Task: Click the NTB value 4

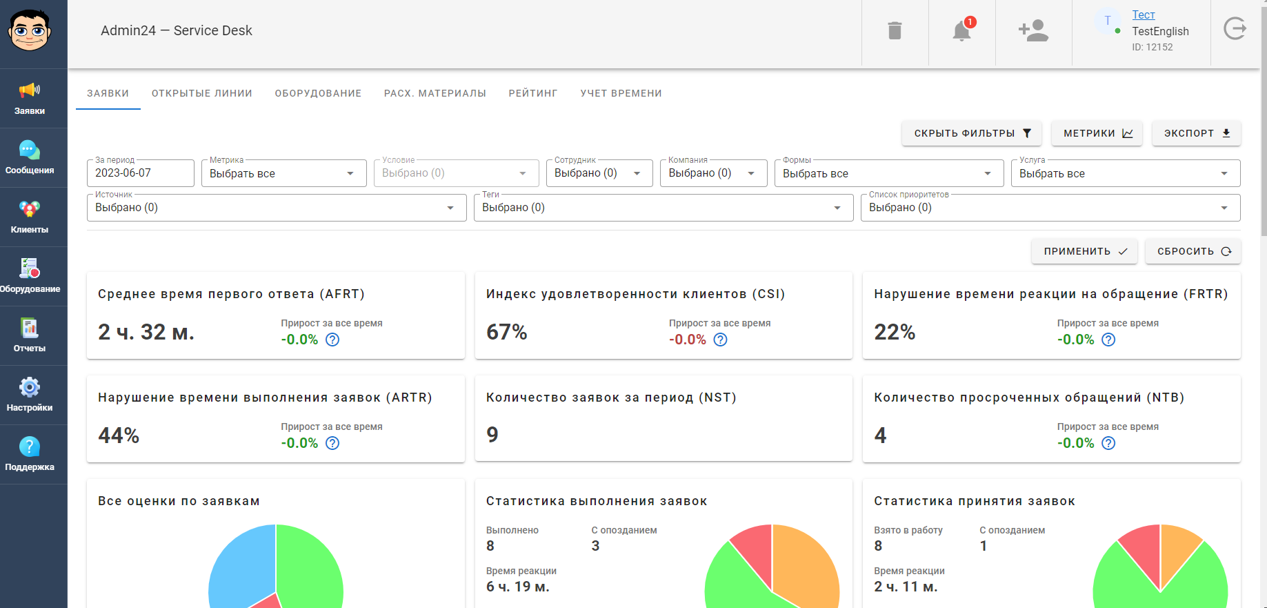Action: 881,435
